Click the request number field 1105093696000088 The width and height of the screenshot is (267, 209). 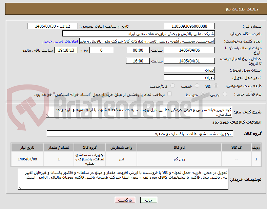click(x=189, y=26)
